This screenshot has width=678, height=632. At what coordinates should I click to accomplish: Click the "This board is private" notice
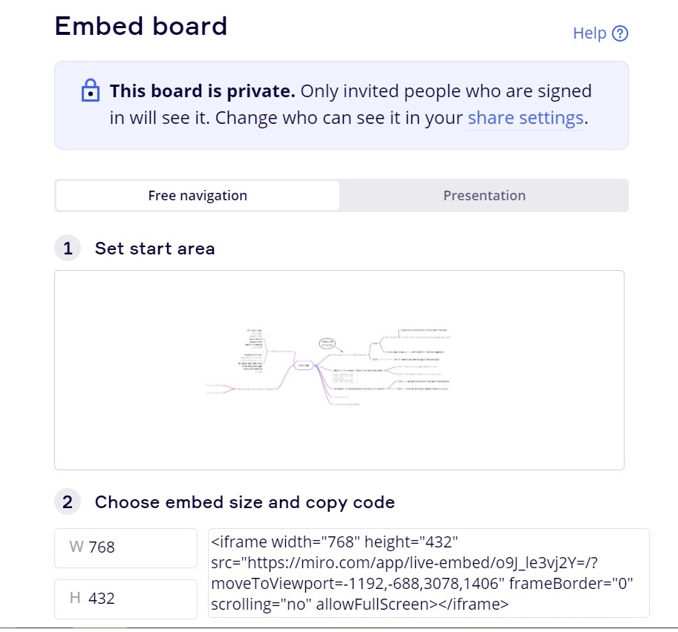click(342, 105)
